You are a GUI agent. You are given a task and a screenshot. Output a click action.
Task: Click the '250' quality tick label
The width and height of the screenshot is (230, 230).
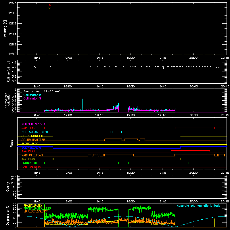pyautogui.click(x=14, y=179)
